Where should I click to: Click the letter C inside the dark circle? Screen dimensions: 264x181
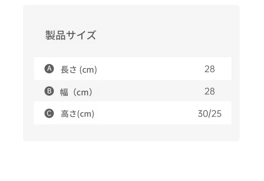49,113
